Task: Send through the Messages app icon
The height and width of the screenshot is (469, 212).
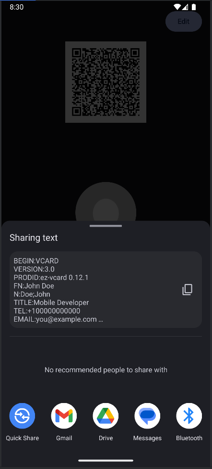Action: coord(147,416)
